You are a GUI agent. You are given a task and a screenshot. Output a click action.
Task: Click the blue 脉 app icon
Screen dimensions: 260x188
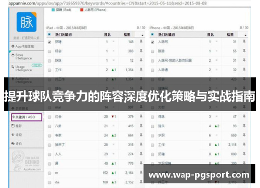27,22
